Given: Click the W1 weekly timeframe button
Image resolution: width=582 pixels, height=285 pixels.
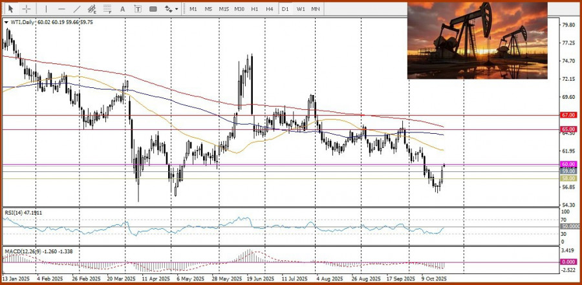Looking at the screenshot, I should (301, 9).
